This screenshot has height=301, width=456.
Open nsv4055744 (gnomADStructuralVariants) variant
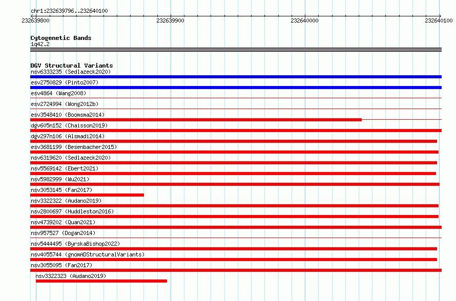[88, 254]
